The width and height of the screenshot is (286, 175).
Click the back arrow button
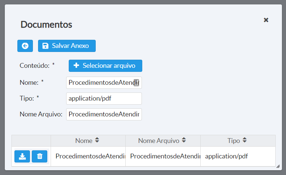pyautogui.click(x=25, y=46)
